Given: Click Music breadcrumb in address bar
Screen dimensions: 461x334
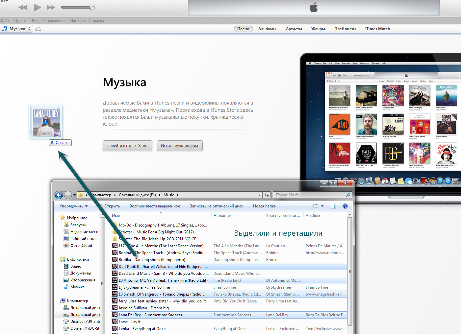Looking at the screenshot, I should [169, 195].
